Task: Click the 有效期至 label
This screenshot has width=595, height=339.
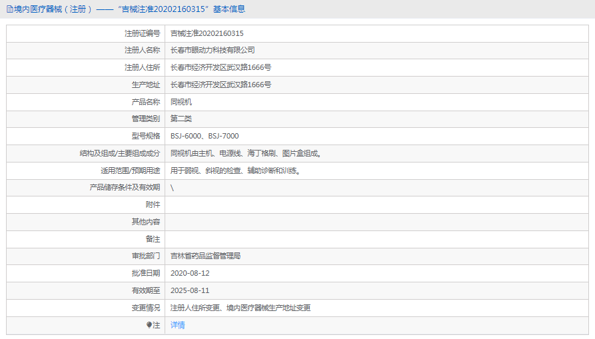Action: [146, 290]
